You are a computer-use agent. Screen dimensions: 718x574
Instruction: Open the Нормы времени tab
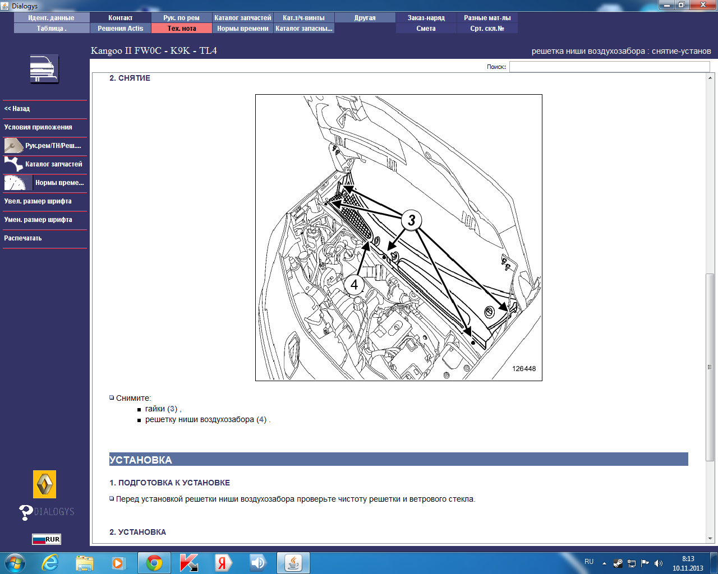243,29
